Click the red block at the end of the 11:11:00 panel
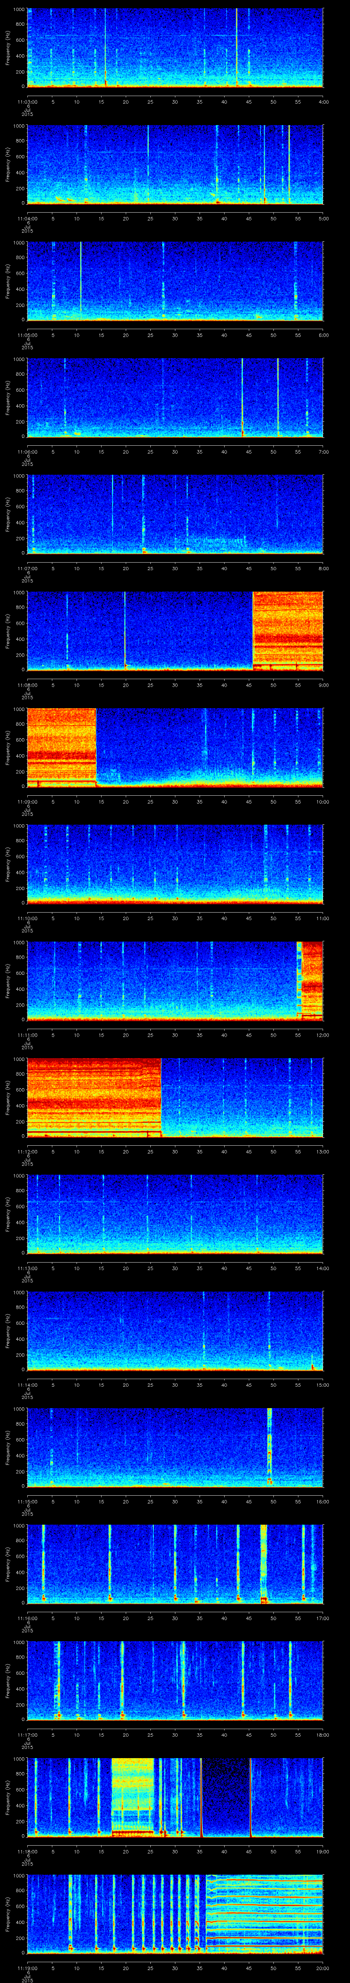350x1983 pixels. pos(311,979)
